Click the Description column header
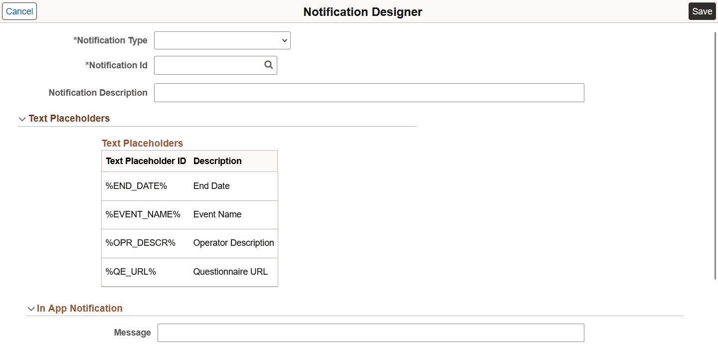 pyautogui.click(x=217, y=161)
